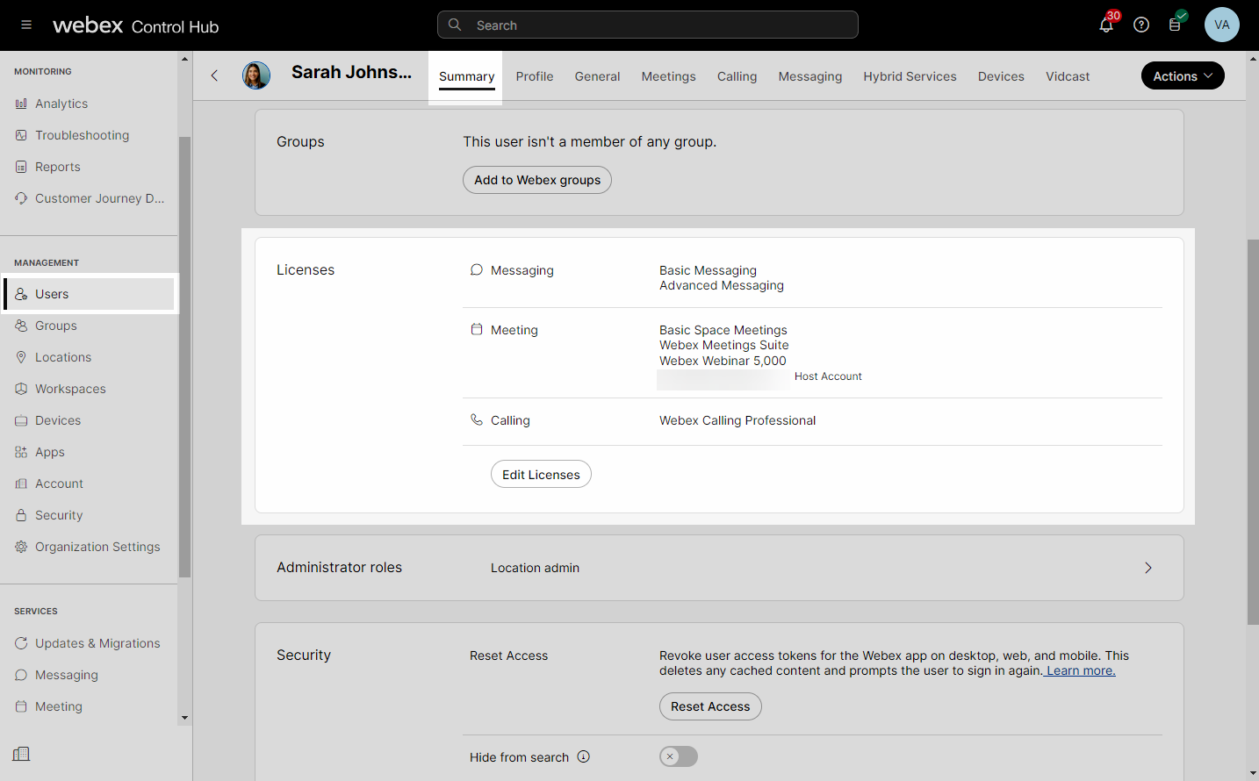Open Updates & Migrations under Services
This screenshot has height=781, width=1259.
click(x=90, y=643)
